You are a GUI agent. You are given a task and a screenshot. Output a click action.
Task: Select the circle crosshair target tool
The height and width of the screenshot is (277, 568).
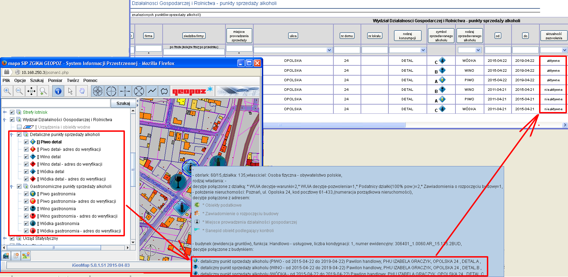pos(111,91)
